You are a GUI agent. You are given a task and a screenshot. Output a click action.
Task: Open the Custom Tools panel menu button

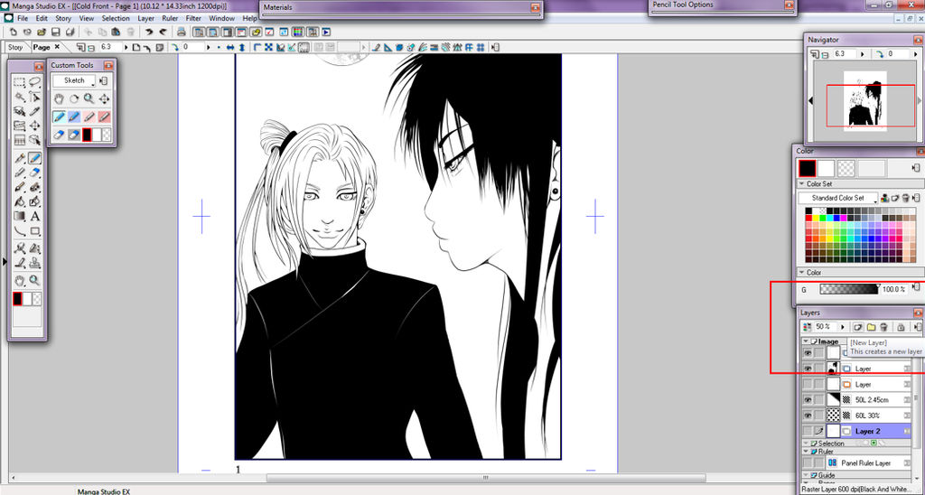coord(104,80)
